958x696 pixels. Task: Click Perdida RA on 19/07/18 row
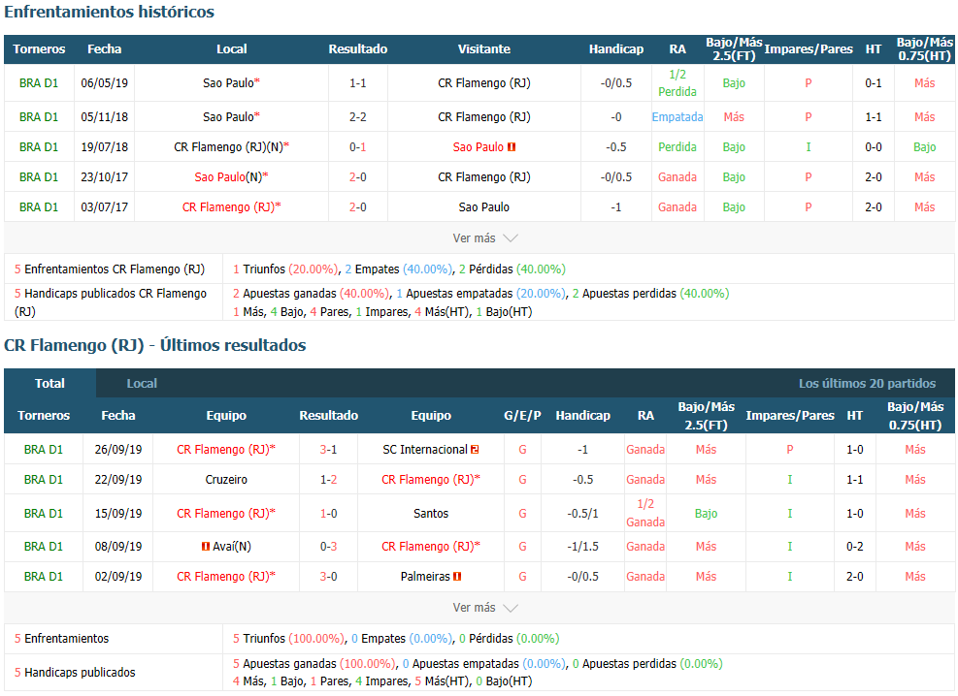coord(677,147)
